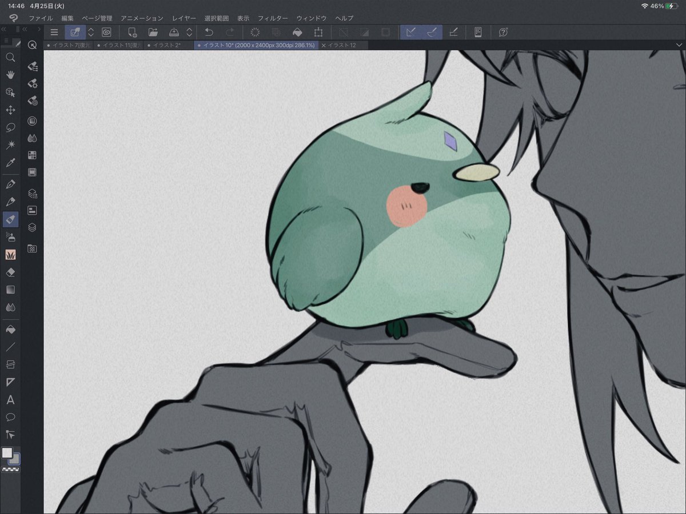Connect to smartphone companion mode icon
The image size is (686, 514).
point(478,33)
